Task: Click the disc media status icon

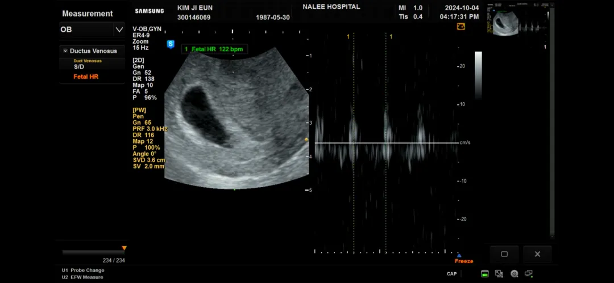Action: (514, 274)
